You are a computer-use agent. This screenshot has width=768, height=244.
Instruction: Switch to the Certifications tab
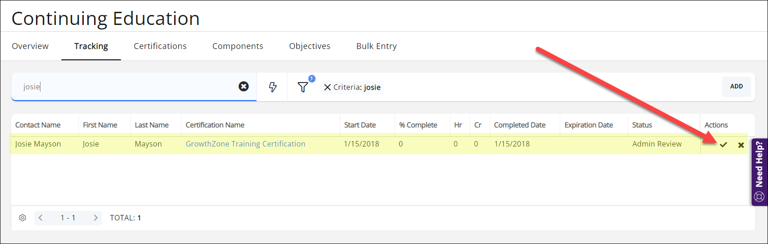pyautogui.click(x=160, y=46)
